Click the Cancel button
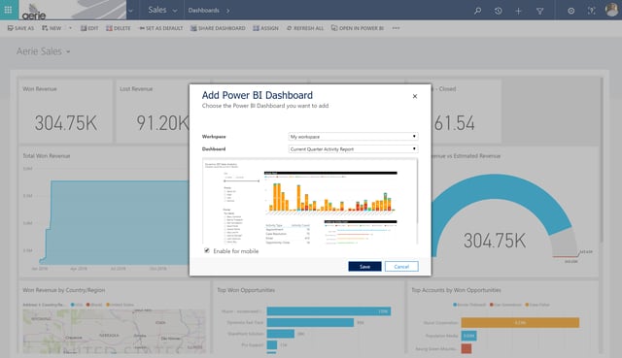The height and width of the screenshot is (358, 622). (401, 267)
